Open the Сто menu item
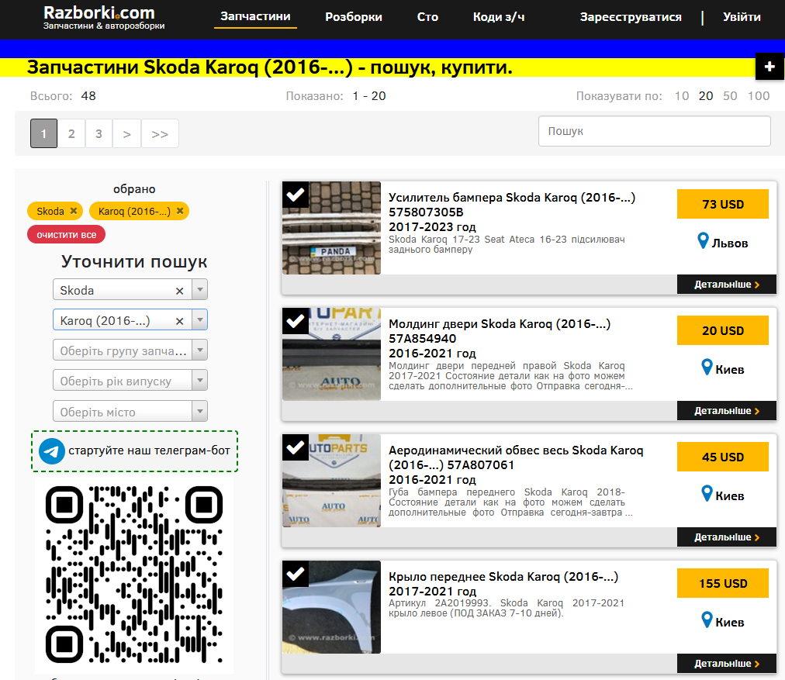 tap(427, 17)
